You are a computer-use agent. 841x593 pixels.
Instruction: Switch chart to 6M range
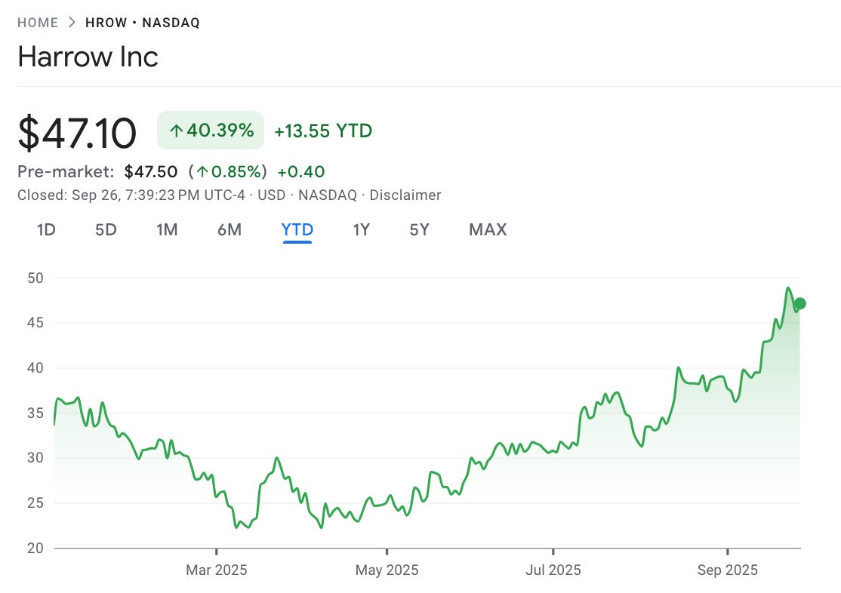point(230,230)
